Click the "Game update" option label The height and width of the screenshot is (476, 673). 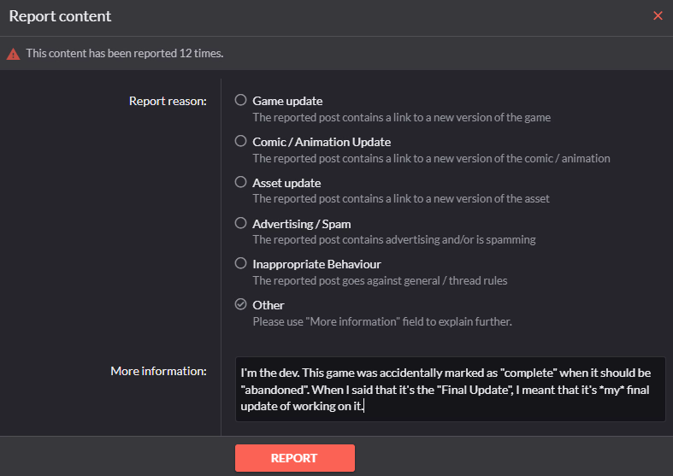click(x=287, y=101)
